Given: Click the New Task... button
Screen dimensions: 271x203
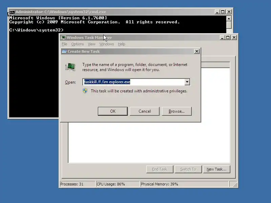Looking at the screenshot, I should (216, 169).
